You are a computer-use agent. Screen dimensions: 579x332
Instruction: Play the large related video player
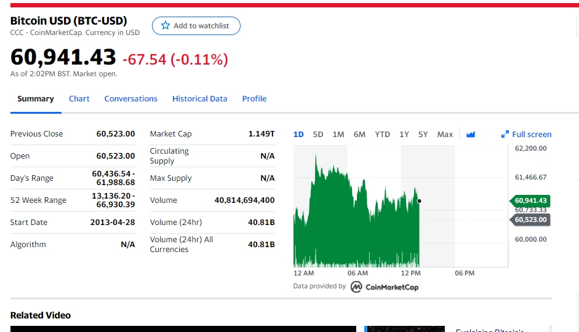pyautogui.click(x=183, y=329)
